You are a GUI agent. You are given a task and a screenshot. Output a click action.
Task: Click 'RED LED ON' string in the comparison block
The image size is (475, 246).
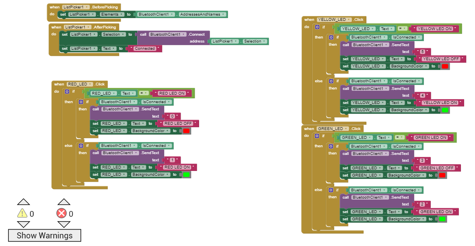[172, 94]
